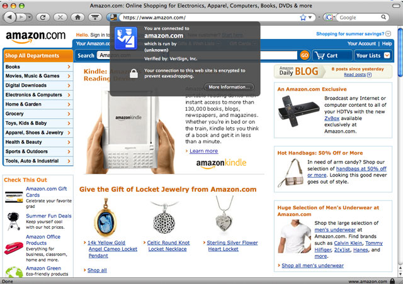The height and width of the screenshot is (284, 403).
Task: Click the URL address field
Action: click(210, 18)
